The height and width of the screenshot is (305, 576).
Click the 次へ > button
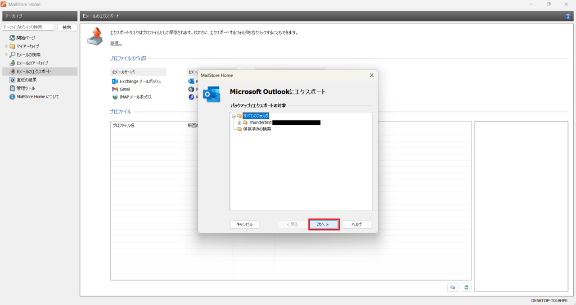point(323,224)
